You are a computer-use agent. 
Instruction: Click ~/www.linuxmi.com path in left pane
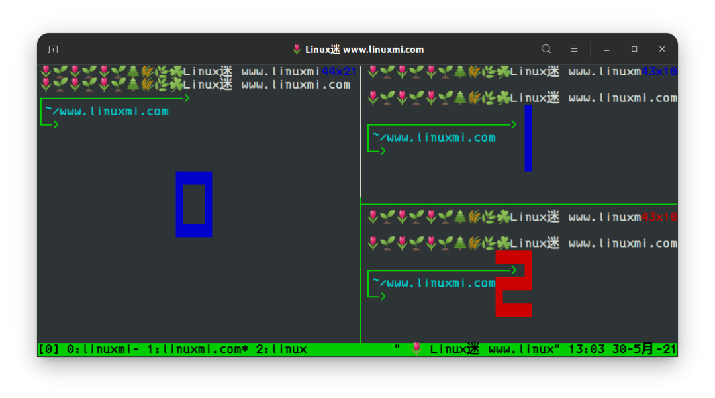click(x=107, y=111)
